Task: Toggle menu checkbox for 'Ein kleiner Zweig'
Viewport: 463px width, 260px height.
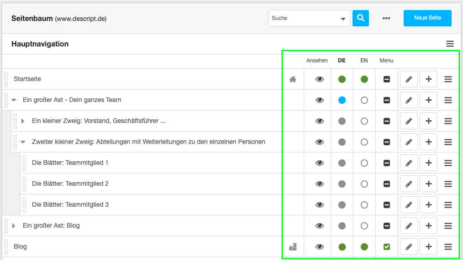Action: (387, 121)
